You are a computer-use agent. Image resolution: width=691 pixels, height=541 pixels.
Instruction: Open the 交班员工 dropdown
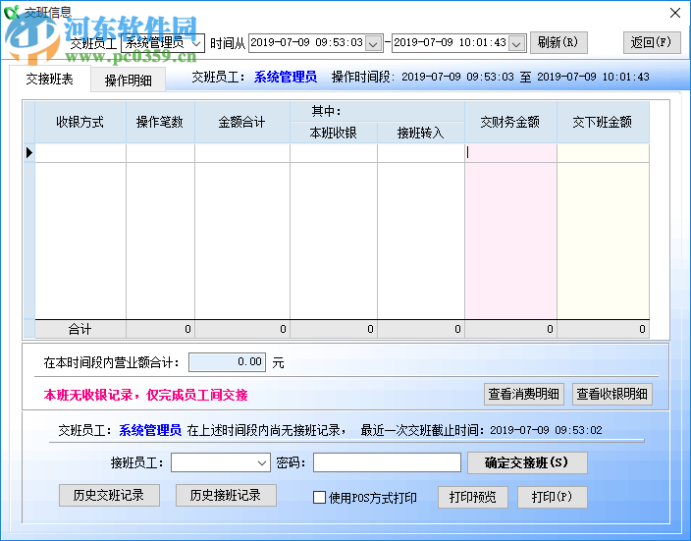click(x=196, y=43)
